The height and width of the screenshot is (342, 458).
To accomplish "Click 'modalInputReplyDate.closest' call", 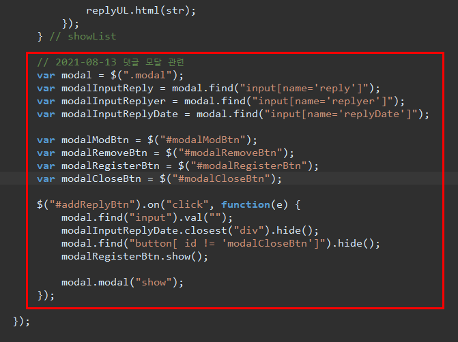I will tap(144, 231).
